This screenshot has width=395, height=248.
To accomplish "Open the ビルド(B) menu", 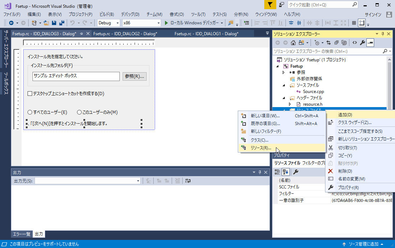I will pyautogui.click(x=107, y=14).
